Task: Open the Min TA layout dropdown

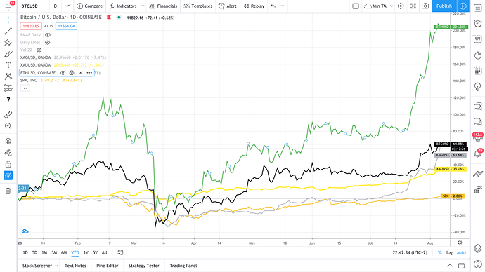Action: [x=378, y=6]
